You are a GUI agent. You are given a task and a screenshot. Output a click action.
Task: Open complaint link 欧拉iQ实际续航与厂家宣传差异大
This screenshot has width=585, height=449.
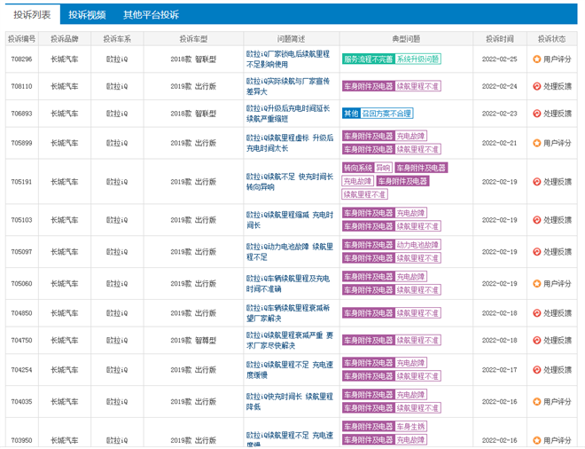point(288,86)
